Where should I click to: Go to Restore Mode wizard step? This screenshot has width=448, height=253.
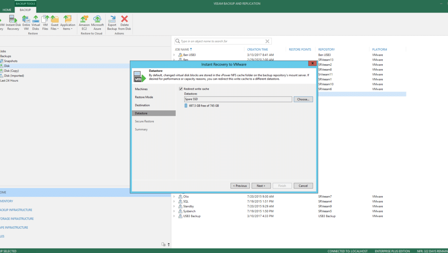coord(144,97)
